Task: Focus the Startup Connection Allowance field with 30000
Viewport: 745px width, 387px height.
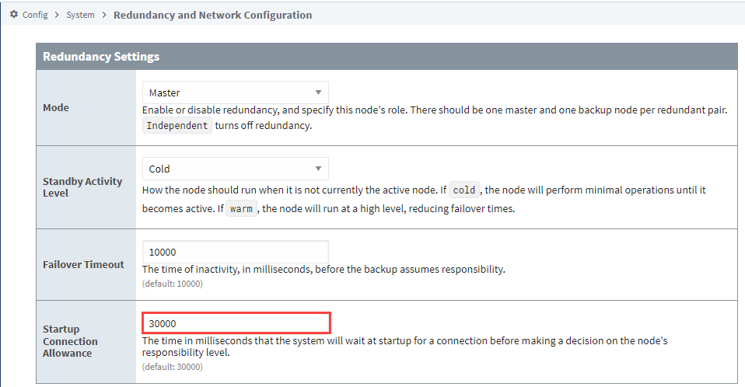Action: click(236, 323)
